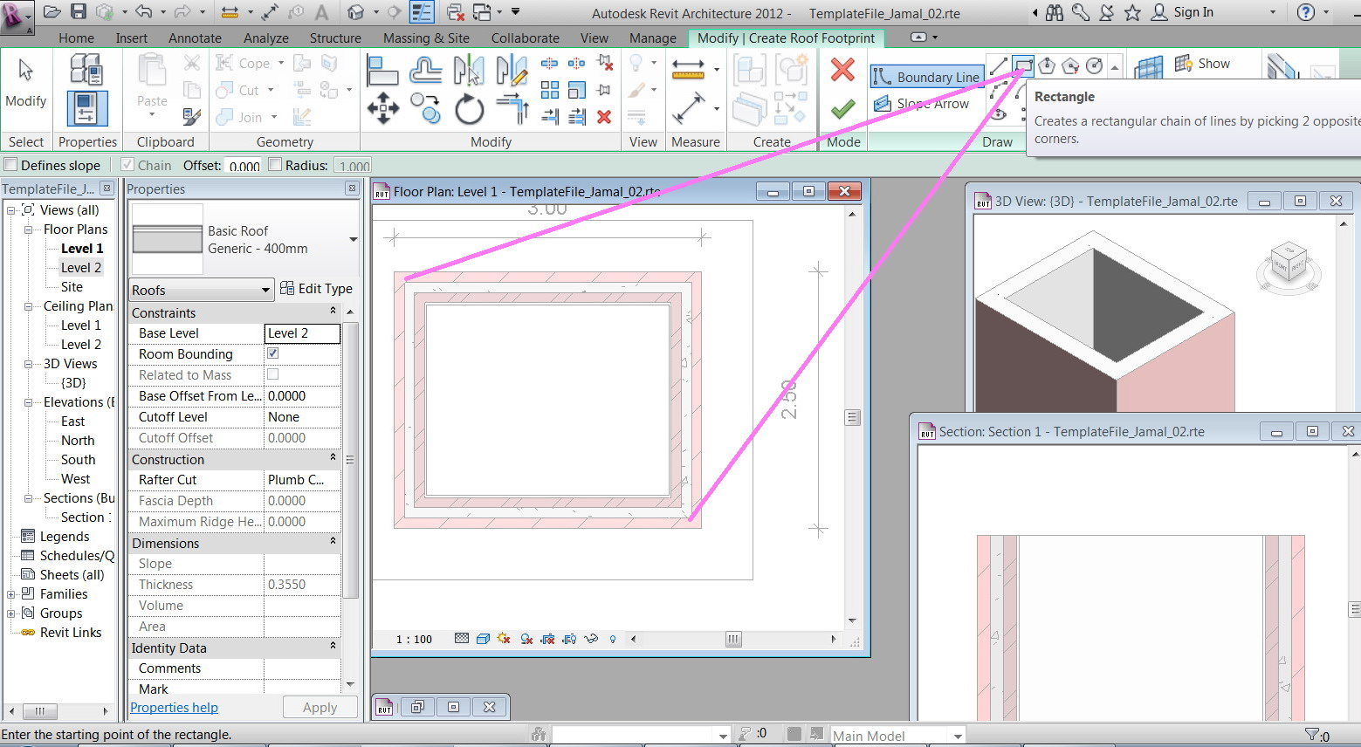This screenshot has height=747, width=1361.
Task: Switch to the Insert ribbon tab
Action: pyautogui.click(x=132, y=38)
